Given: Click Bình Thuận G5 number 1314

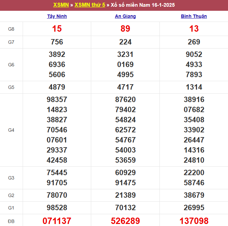Looking at the screenshot, I should pos(194,87).
